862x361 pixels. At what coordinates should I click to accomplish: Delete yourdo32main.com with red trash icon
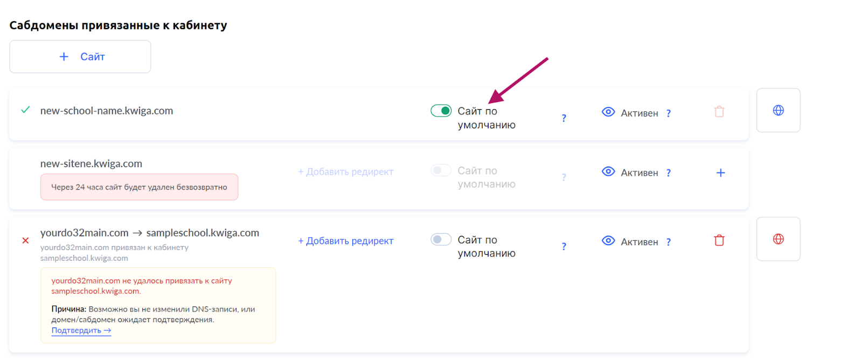(719, 240)
